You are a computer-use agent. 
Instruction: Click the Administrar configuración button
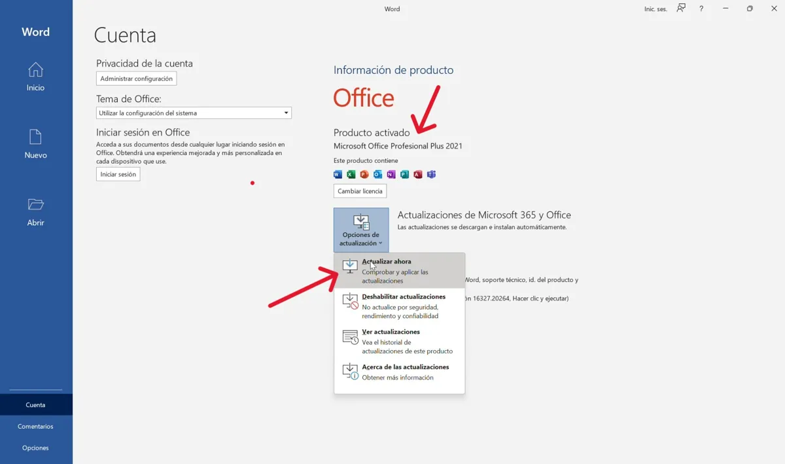137,79
